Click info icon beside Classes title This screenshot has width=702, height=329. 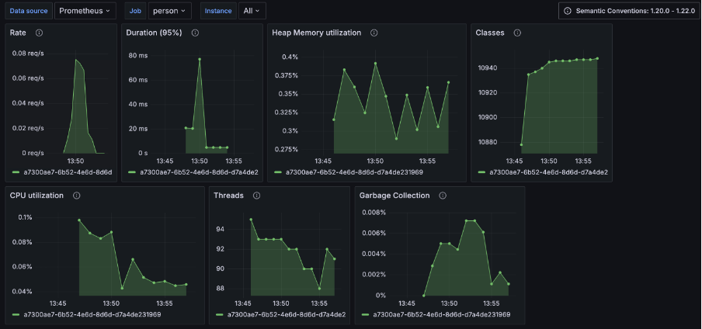click(x=517, y=33)
